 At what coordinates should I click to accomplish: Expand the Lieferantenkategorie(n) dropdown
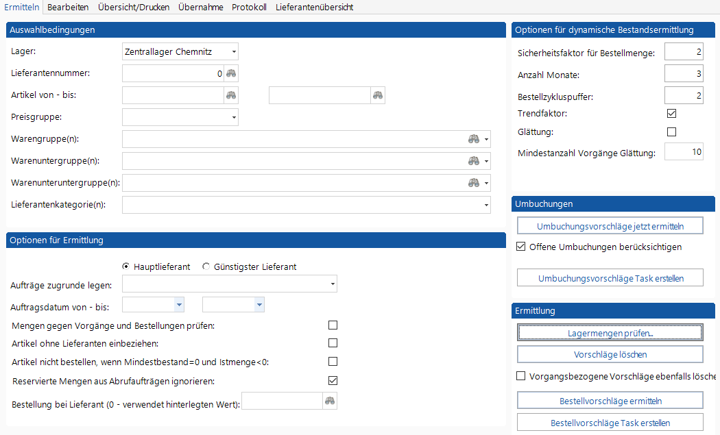click(x=486, y=205)
